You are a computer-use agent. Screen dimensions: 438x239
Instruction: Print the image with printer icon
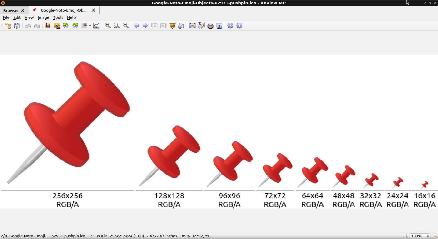click(210, 26)
